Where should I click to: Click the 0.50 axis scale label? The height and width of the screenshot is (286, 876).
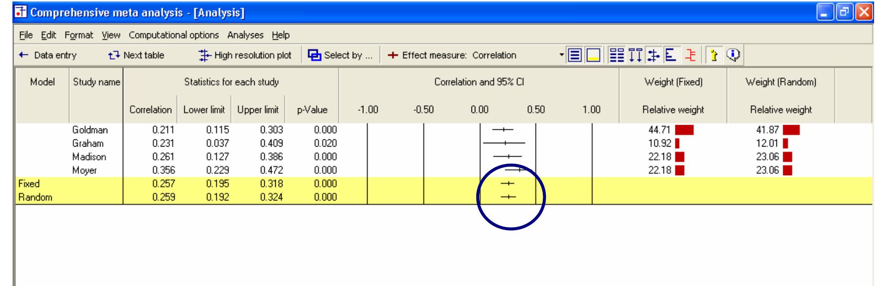click(x=536, y=110)
